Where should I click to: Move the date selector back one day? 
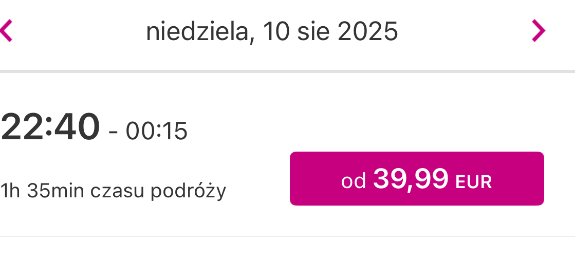pyautogui.click(x=6, y=31)
